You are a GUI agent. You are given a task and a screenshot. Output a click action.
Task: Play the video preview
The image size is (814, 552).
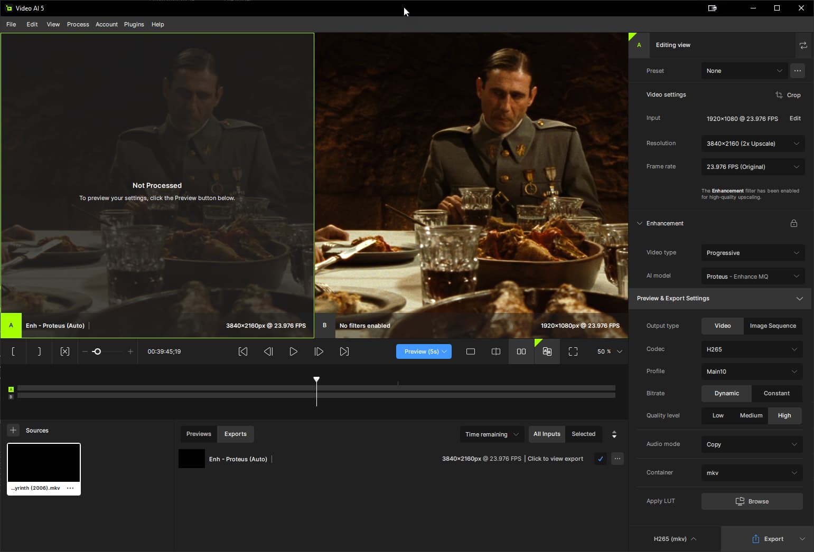click(293, 351)
